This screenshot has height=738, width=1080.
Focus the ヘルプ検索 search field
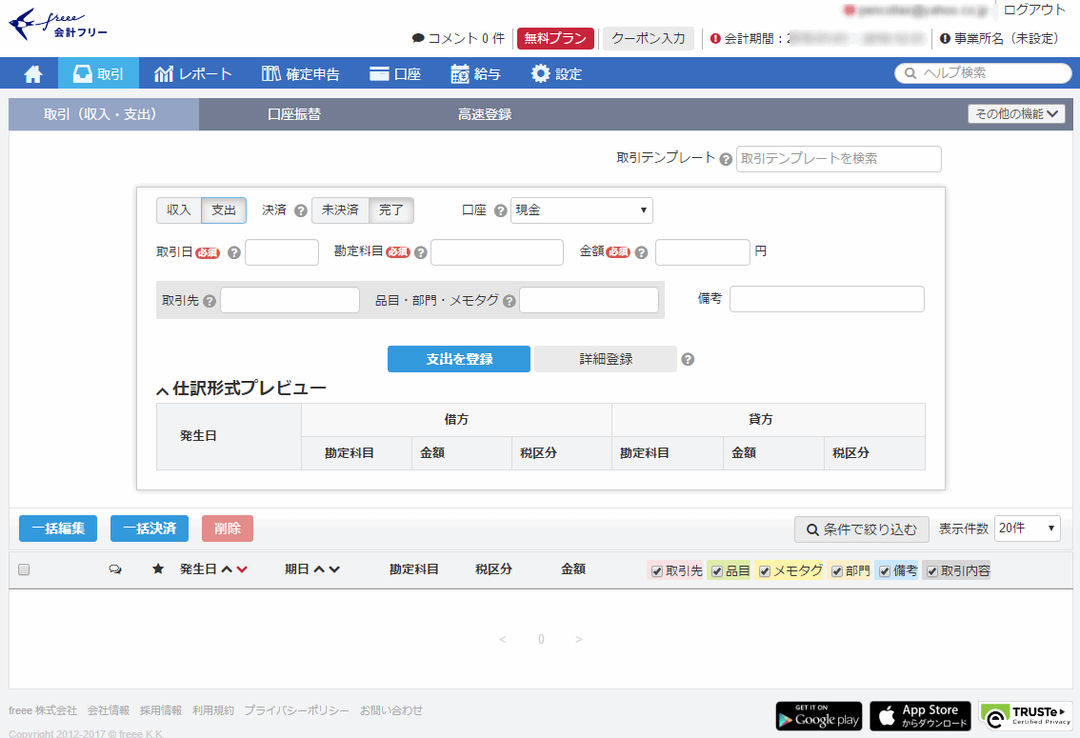[983, 73]
